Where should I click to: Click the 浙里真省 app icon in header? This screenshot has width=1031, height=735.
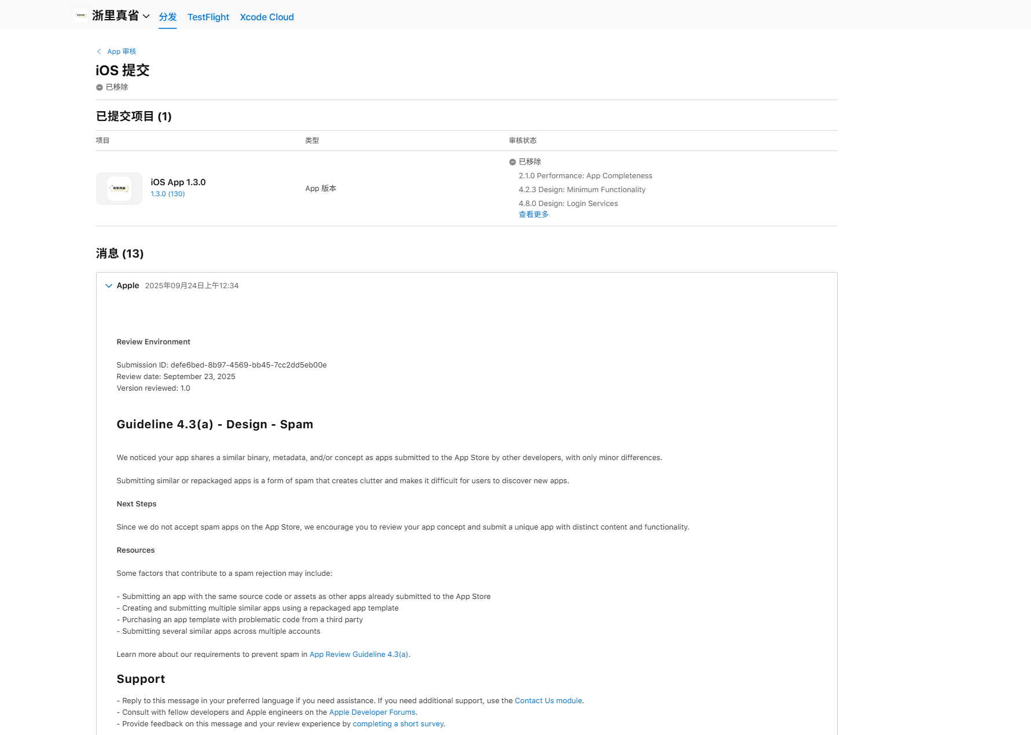tap(80, 16)
